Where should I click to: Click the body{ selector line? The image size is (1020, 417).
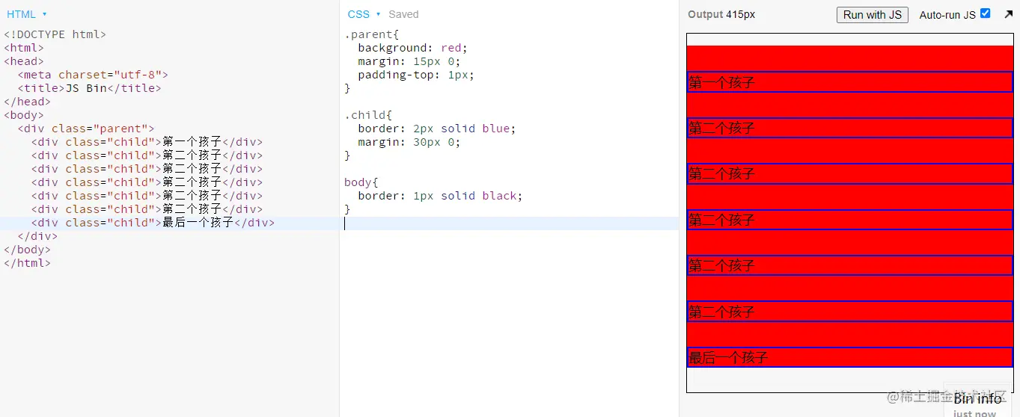[x=361, y=182]
